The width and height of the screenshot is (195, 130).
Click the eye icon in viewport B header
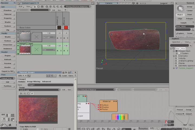click(137, 3)
